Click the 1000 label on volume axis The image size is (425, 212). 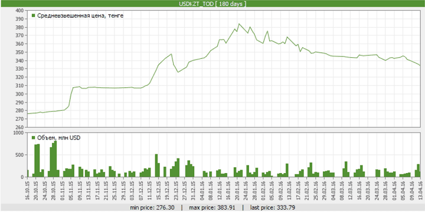pyautogui.click(x=19, y=132)
